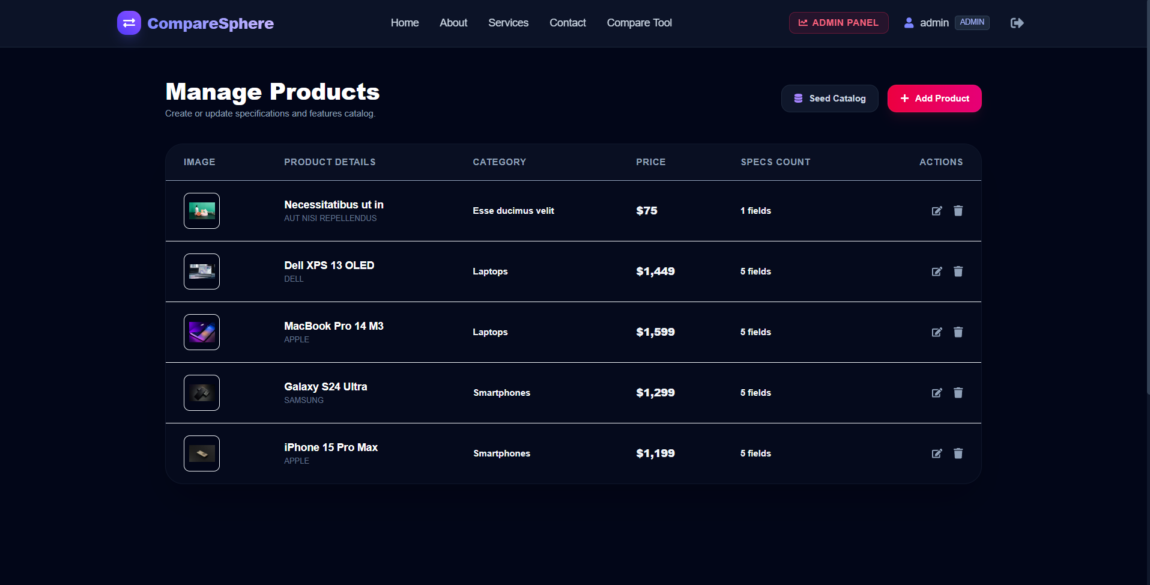Navigate to Services
This screenshot has height=585, width=1150.
(508, 23)
